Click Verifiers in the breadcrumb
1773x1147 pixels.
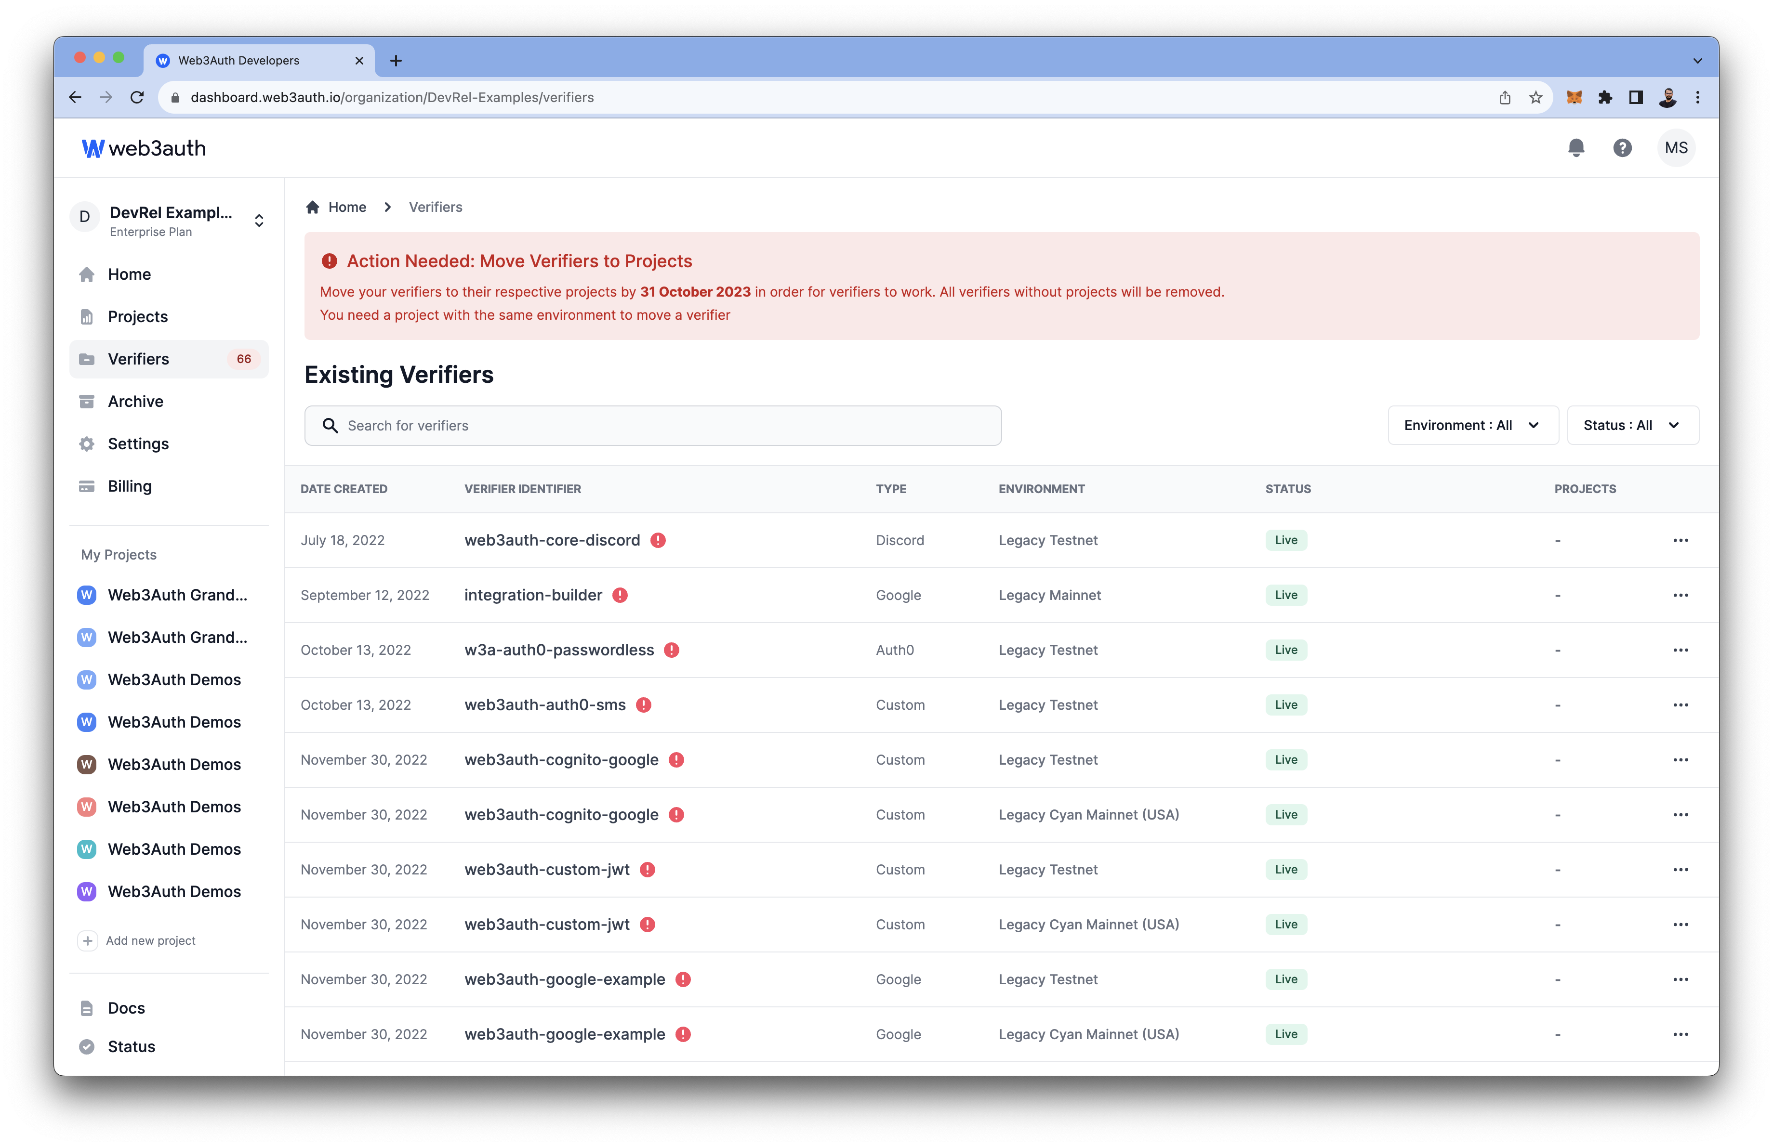coord(435,207)
